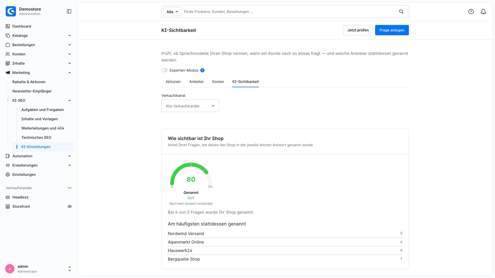Open the Alle search filter dropdown
The height and width of the screenshot is (278, 495).
tap(172, 12)
